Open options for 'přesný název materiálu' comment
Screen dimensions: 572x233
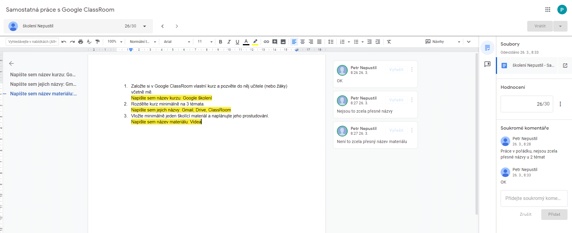click(412, 130)
